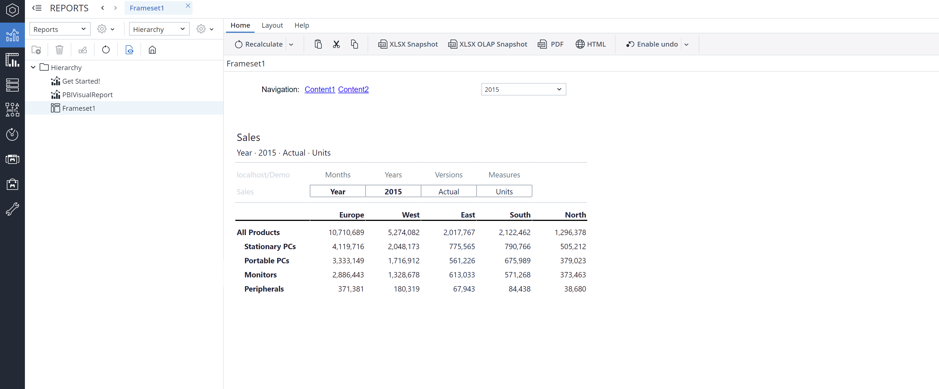The image size is (939, 389).
Task: Follow the Content2 navigation link
Action: (x=353, y=90)
